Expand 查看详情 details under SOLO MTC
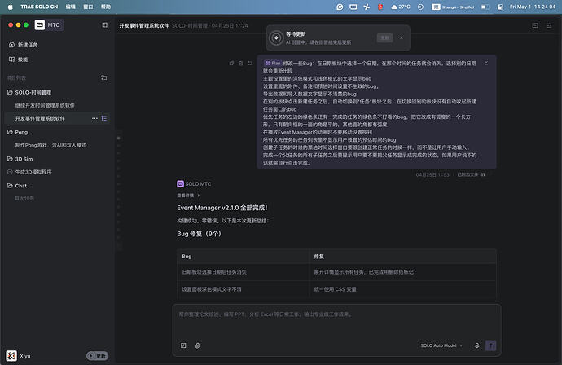The image size is (562, 365). pos(188,196)
